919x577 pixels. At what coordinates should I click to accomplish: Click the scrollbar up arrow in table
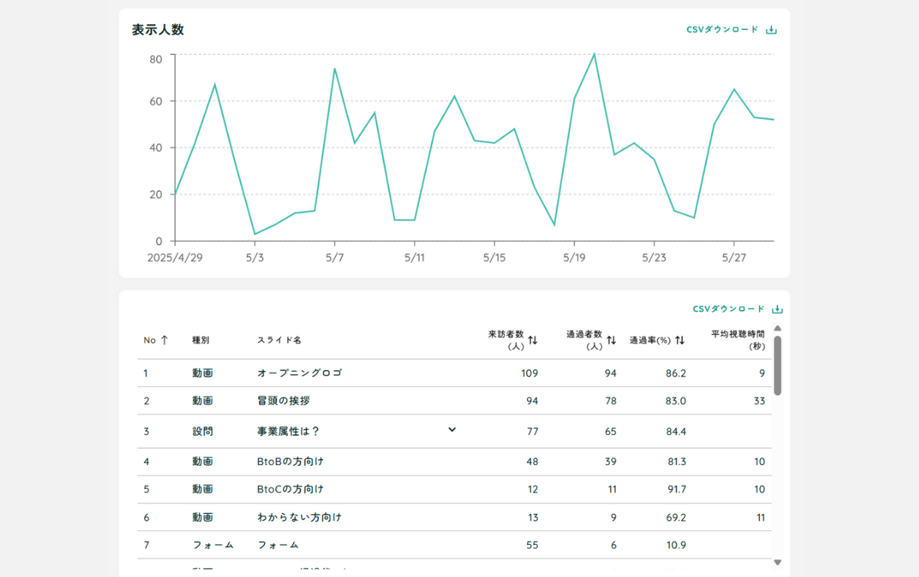tap(777, 328)
